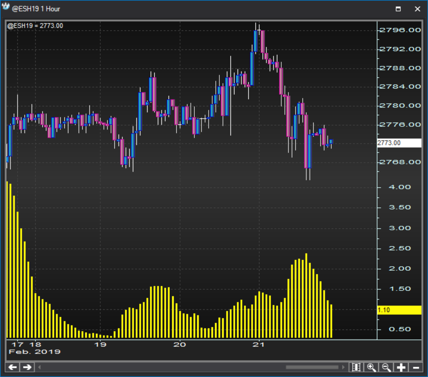Click the 0.50 indicator axis label

(399, 329)
